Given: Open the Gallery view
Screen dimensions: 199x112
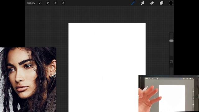Looking at the screenshot, I should point(31,3).
